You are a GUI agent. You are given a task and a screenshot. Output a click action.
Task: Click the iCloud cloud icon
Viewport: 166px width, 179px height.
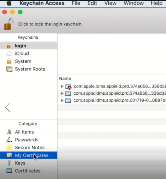click(x=9, y=53)
